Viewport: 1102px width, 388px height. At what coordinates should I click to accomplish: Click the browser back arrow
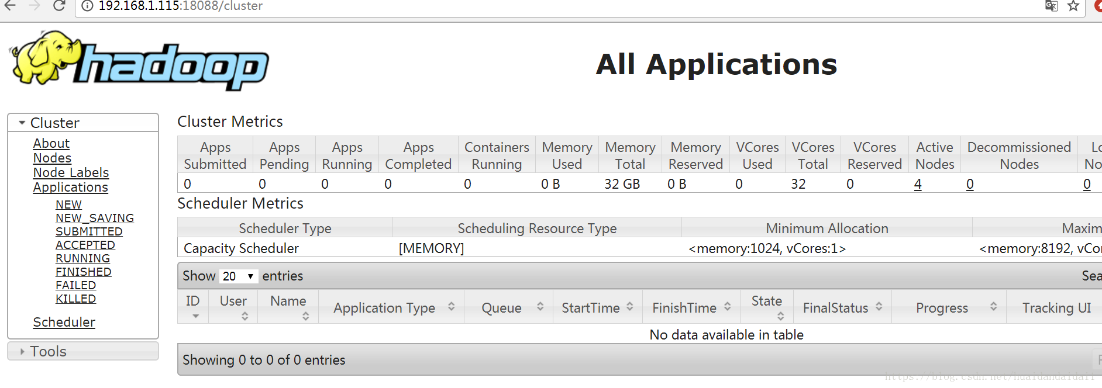pos(10,6)
